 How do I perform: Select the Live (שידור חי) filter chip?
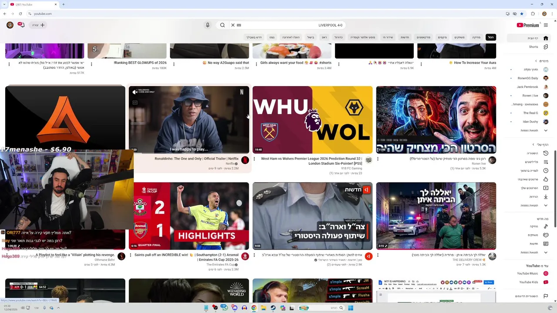(x=388, y=37)
